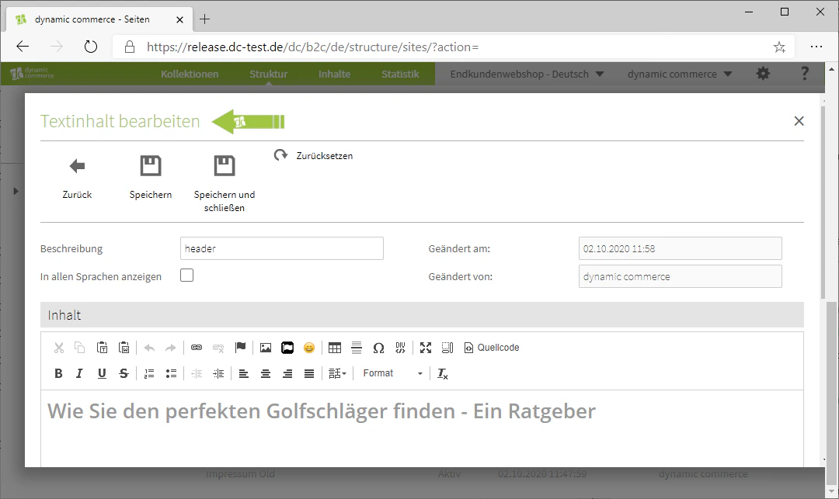Viewport: 839px width, 499px height.
Task: Open the Format paragraph dropdown
Action: pyautogui.click(x=393, y=373)
